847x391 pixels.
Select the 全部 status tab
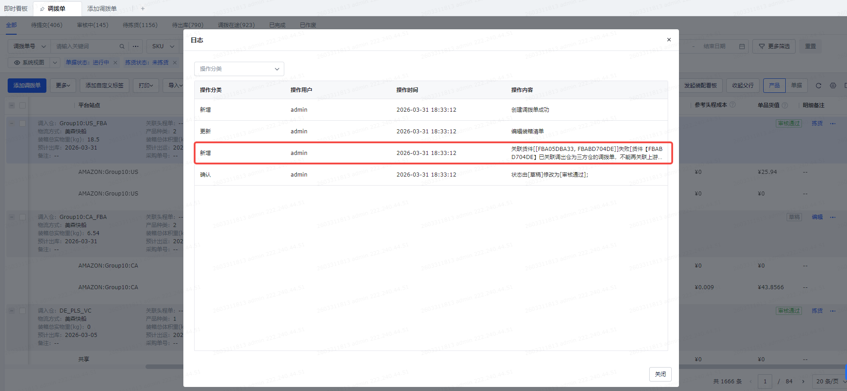coord(11,25)
